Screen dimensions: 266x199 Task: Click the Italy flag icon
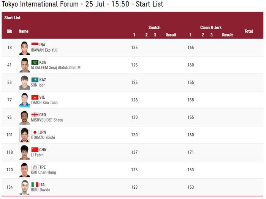(35, 185)
